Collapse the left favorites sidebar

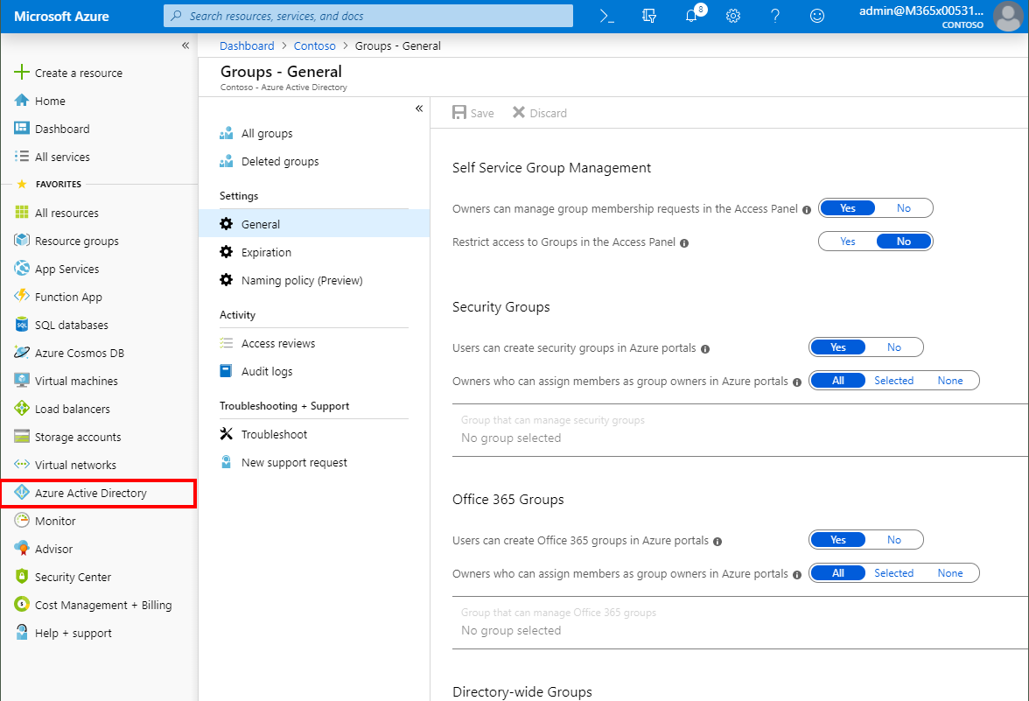click(185, 46)
